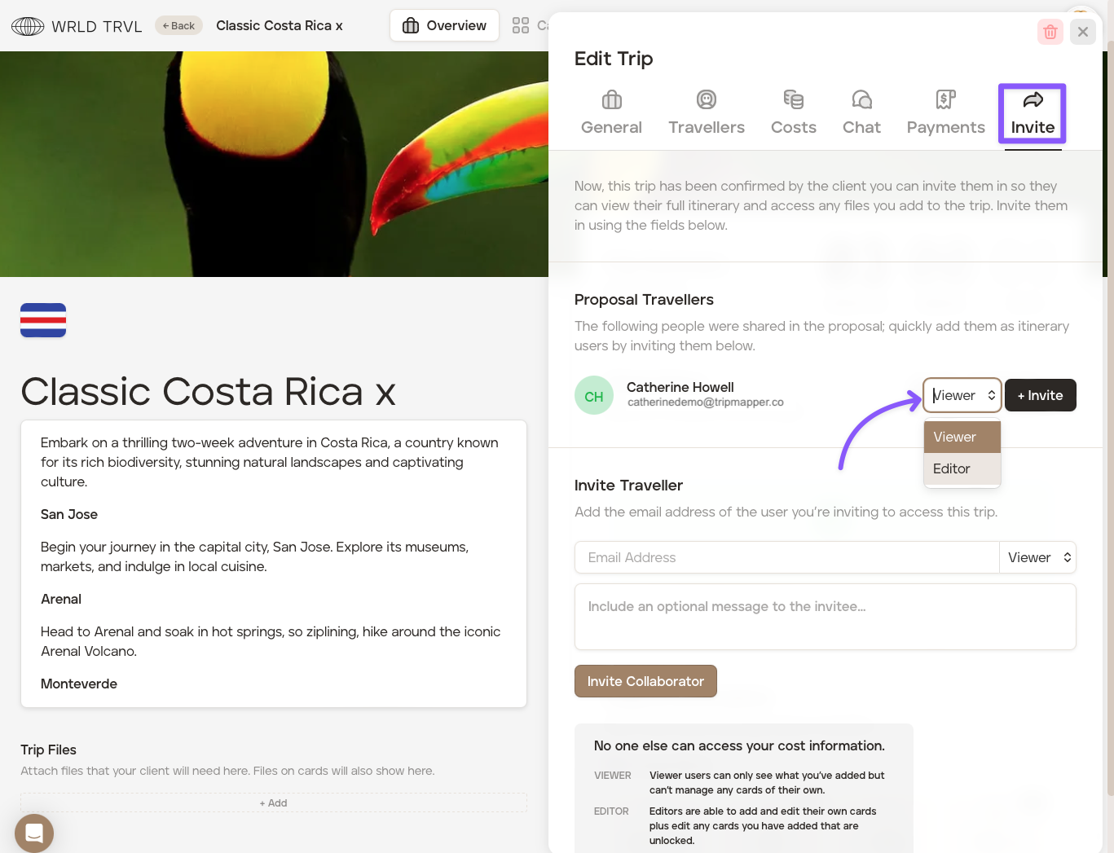This screenshot has width=1114, height=853.
Task: Switch to the Travellers tab
Action: [706, 112]
